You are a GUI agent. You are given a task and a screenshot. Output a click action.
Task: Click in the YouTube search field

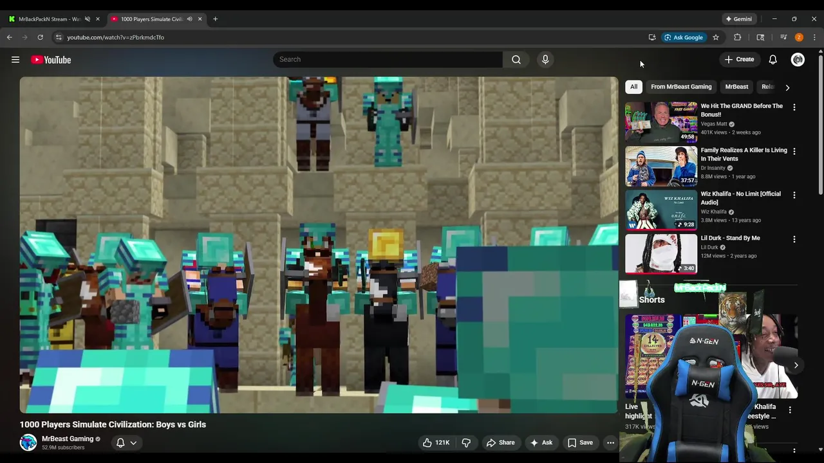[388, 60]
